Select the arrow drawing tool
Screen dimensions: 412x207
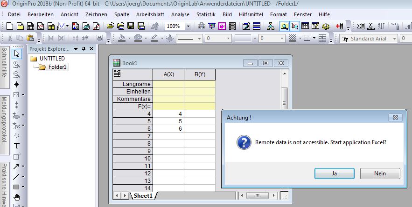pyautogui.click(x=16, y=167)
